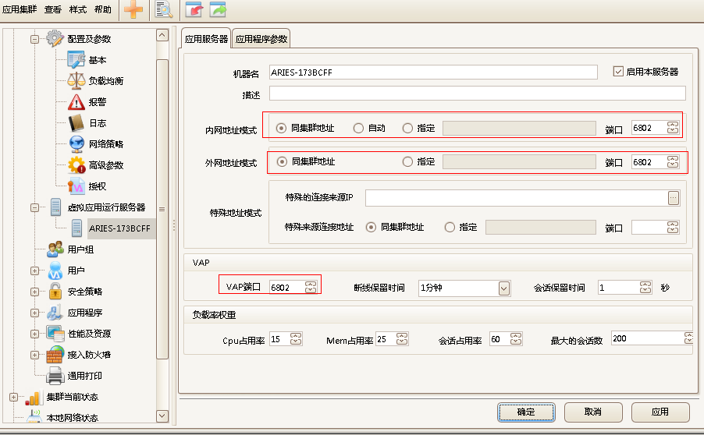
Task: Click the red arrow import toolbar icon
Action: click(x=194, y=9)
